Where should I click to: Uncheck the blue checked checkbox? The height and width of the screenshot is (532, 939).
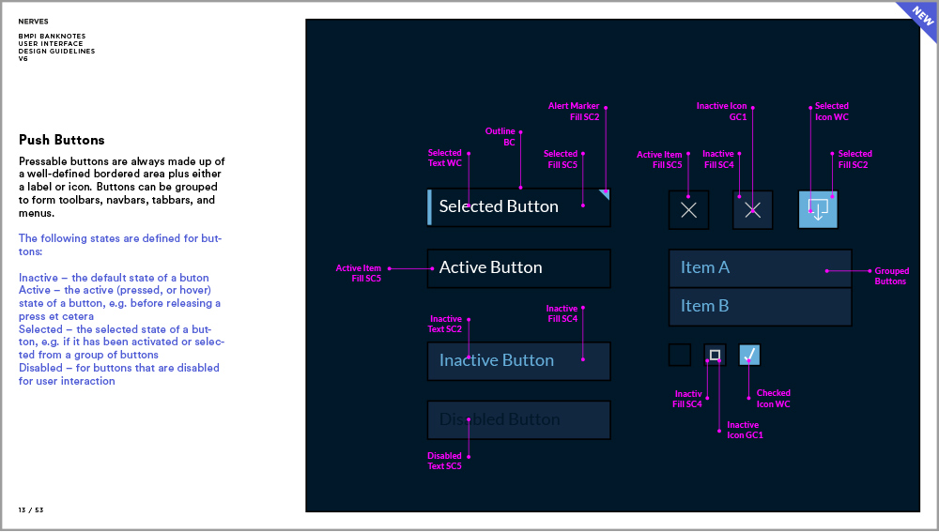[x=749, y=355]
